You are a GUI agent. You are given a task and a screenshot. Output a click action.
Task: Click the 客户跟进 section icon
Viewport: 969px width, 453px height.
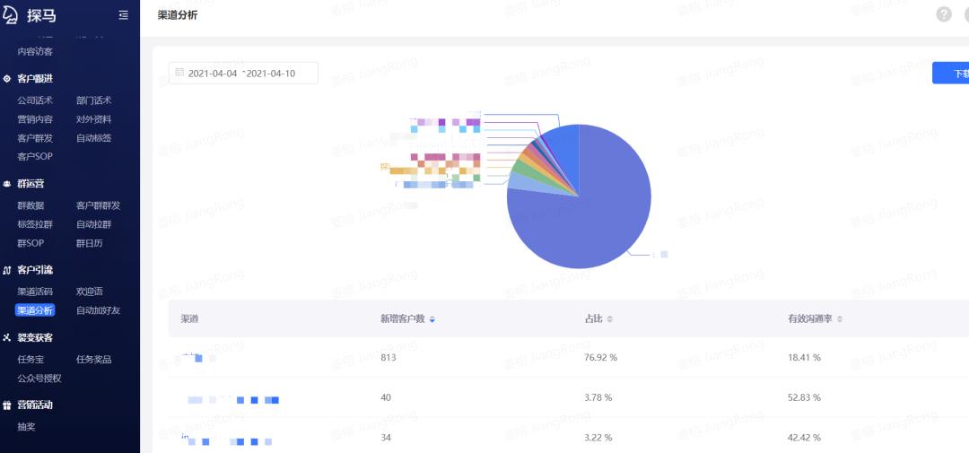point(7,79)
